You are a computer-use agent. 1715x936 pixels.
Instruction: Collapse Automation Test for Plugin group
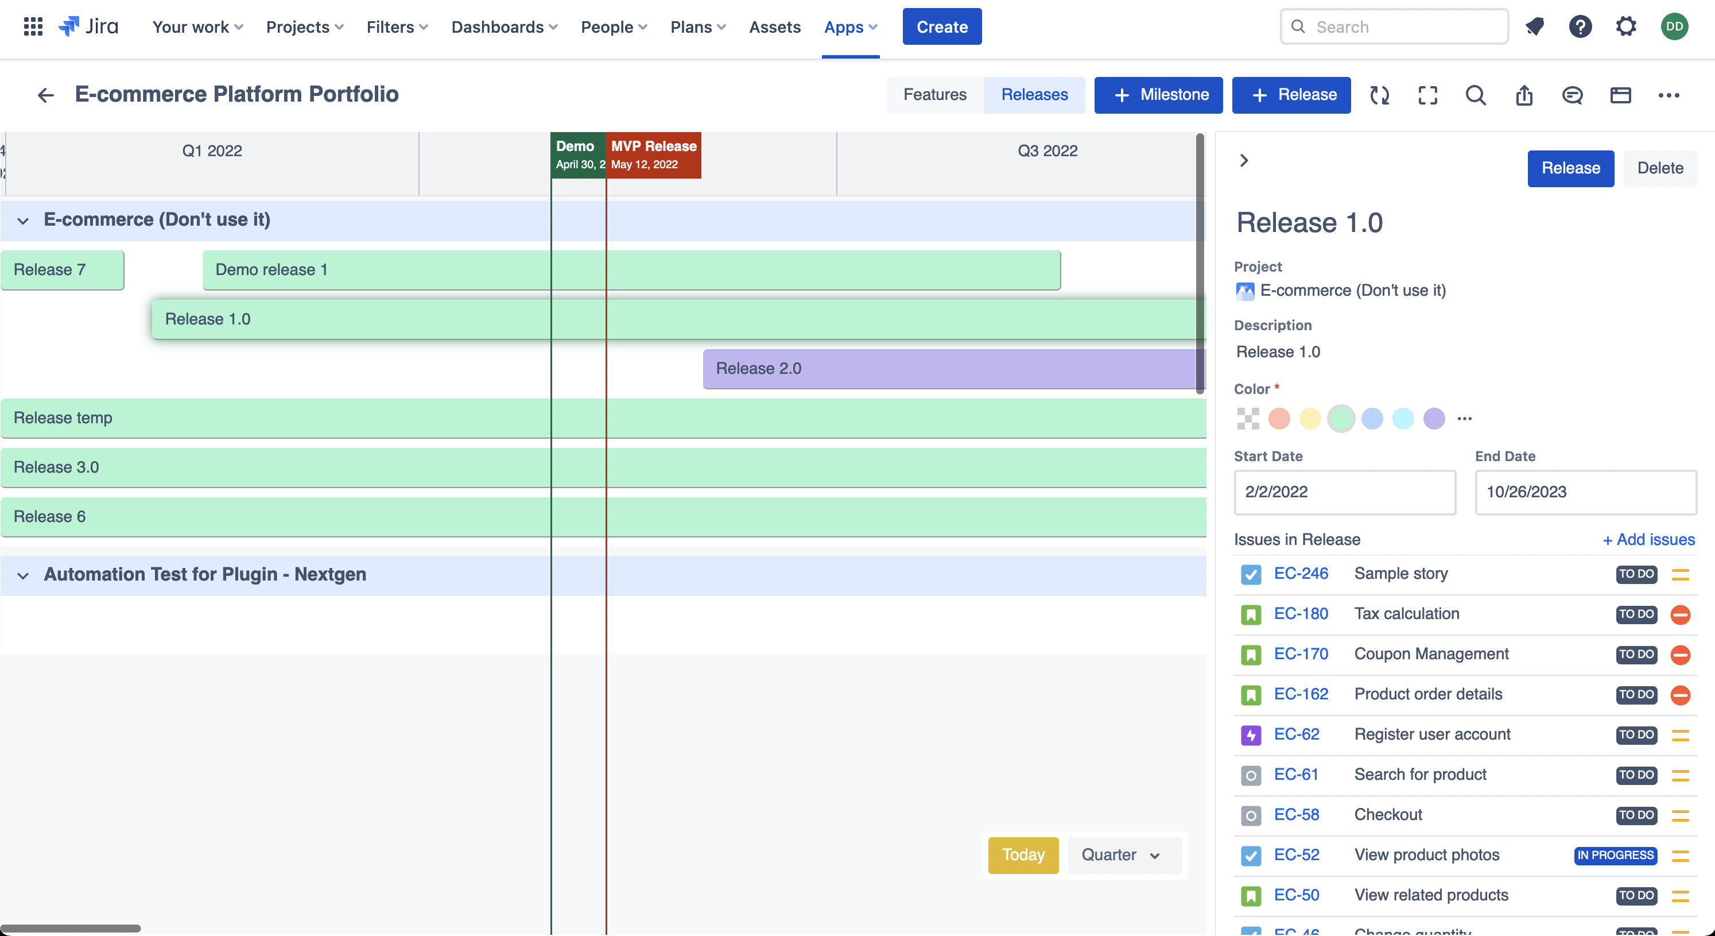pos(24,575)
